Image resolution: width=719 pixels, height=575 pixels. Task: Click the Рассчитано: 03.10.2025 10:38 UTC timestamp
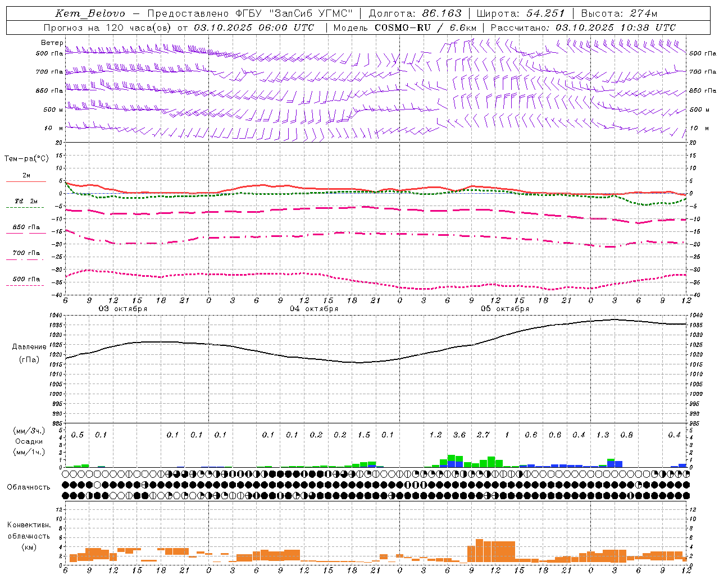click(583, 28)
